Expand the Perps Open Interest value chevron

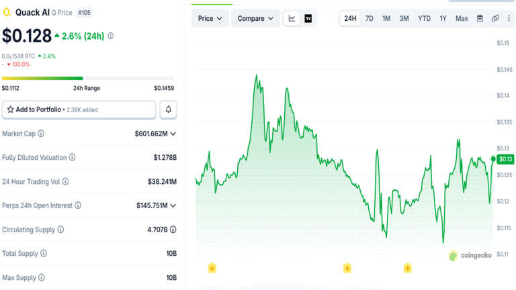(173, 205)
